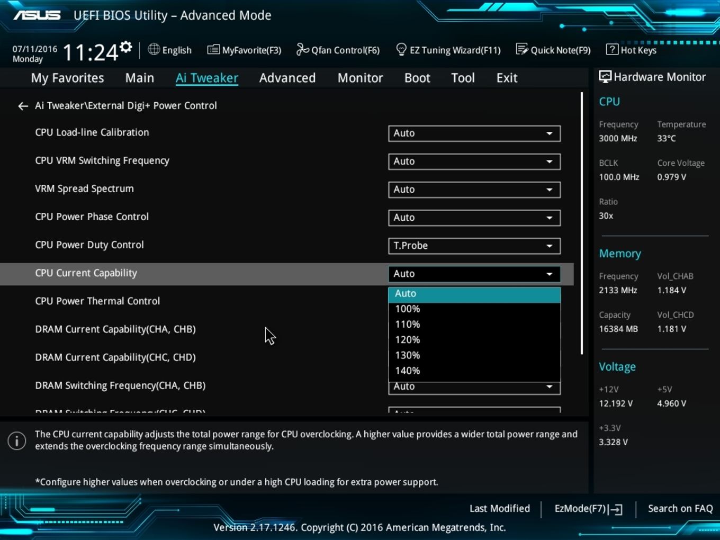Select DRAM Current Capability(CHC, CHD) label

click(x=115, y=357)
